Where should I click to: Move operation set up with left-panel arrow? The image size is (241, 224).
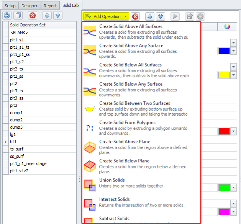tap(47, 16)
